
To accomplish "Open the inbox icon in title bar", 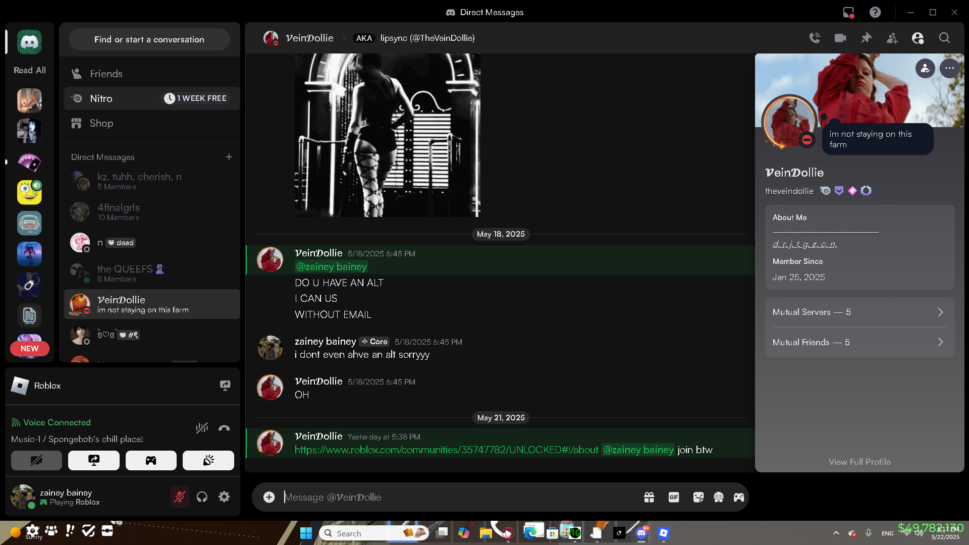I will (848, 12).
